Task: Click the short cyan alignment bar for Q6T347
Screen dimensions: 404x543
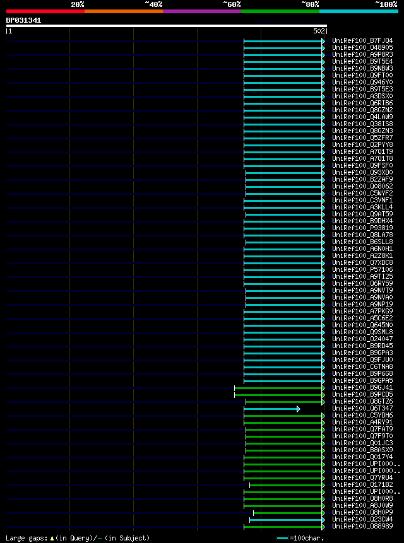Action: 272,409
